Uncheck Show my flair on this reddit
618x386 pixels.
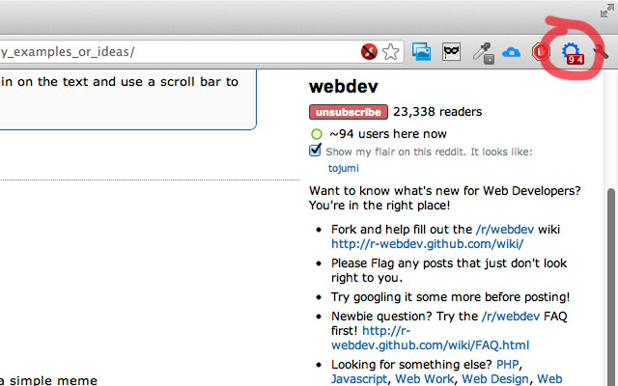coord(315,150)
